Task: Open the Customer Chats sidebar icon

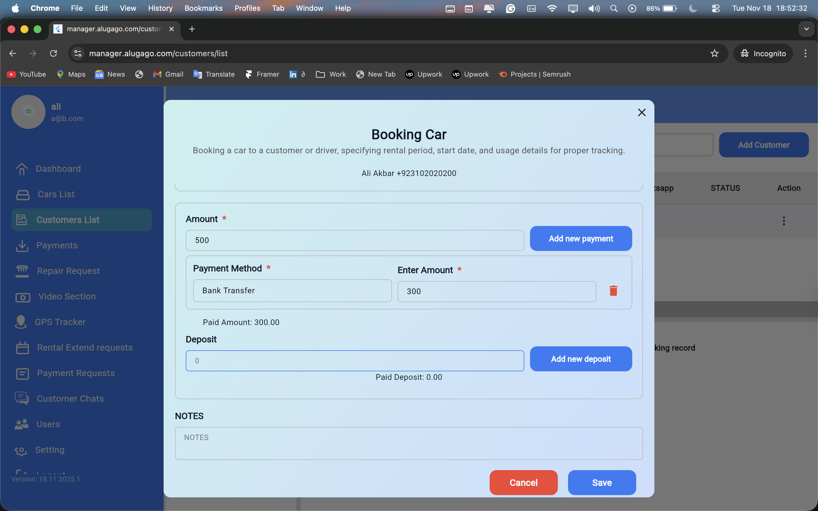Action: coord(22,399)
